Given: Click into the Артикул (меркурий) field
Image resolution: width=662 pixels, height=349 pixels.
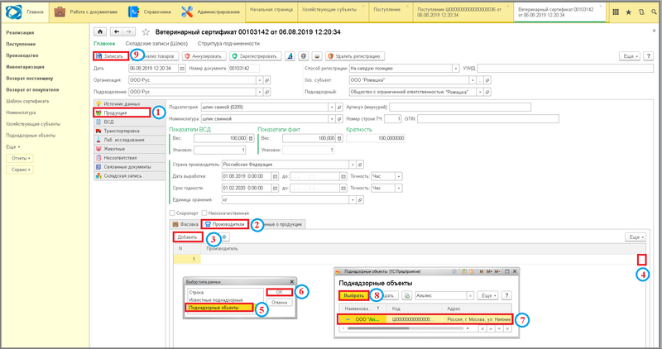Looking at the screenshot, I should [460, 108].
